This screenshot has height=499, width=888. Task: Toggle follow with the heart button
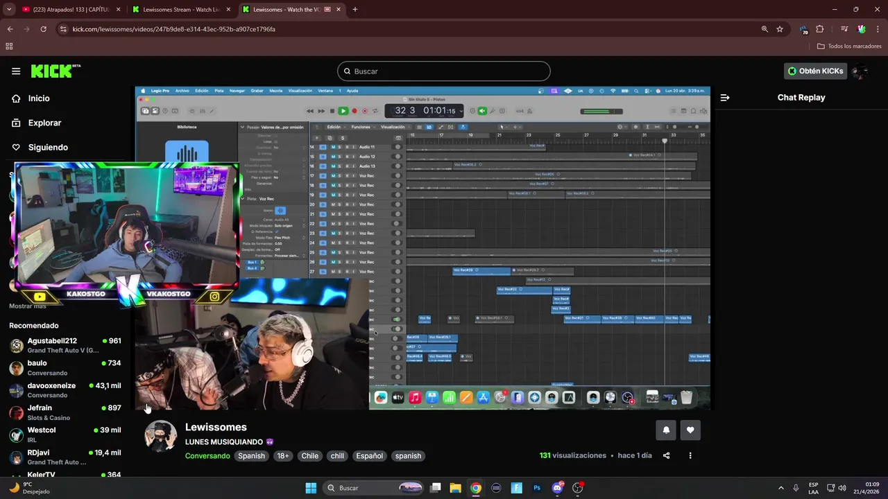coord(690,430)
